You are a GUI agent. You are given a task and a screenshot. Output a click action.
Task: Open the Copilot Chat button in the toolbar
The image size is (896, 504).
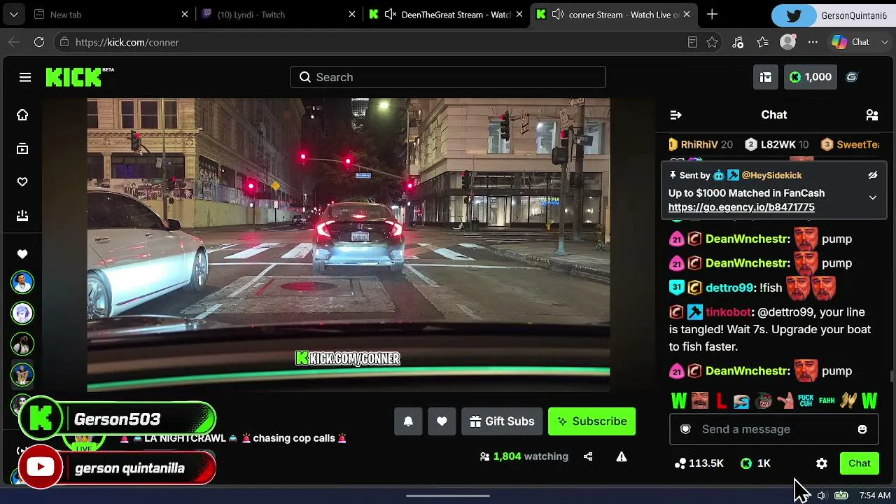[852, 42]
